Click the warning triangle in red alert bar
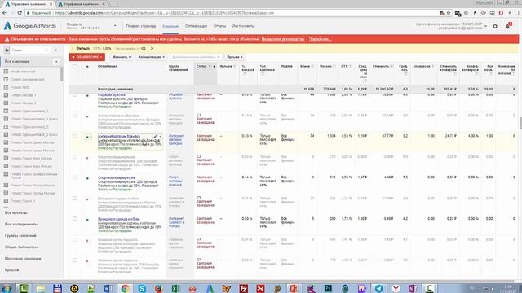Image resolution: width=522 pixels, height=293 pixels. coord(7,39)
